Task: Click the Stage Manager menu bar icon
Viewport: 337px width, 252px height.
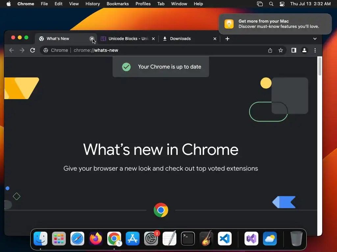Action: (x=260, y=4)
